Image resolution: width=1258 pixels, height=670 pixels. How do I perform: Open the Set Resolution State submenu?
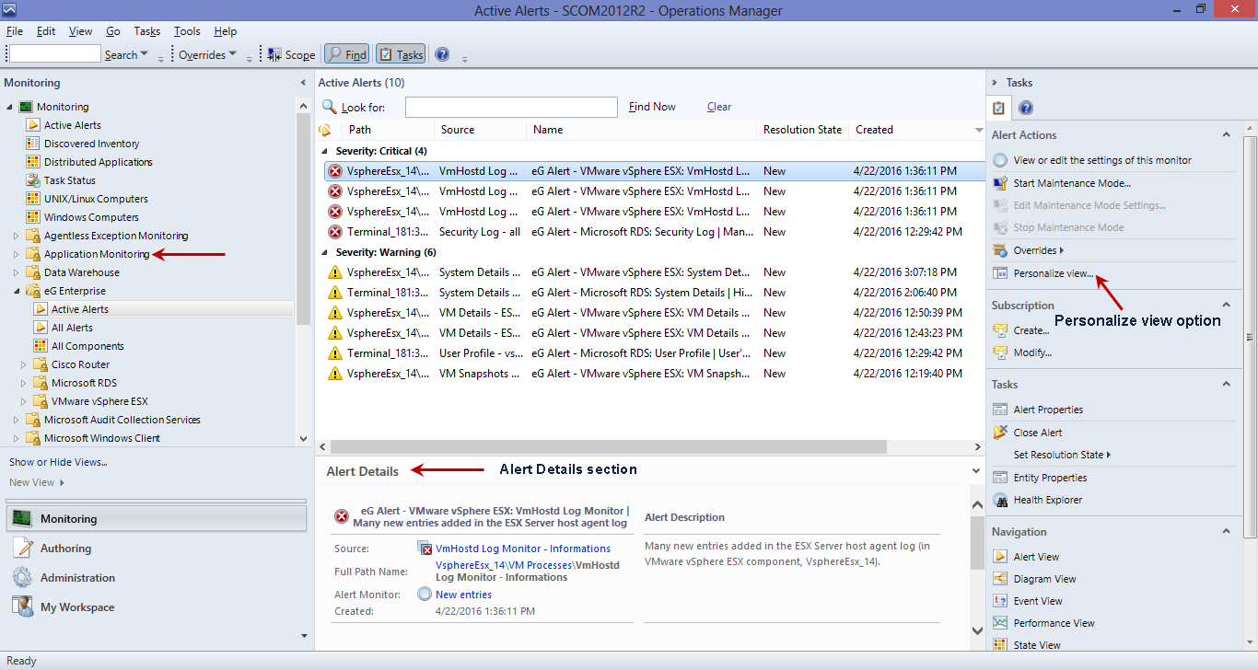[1062, 455]
